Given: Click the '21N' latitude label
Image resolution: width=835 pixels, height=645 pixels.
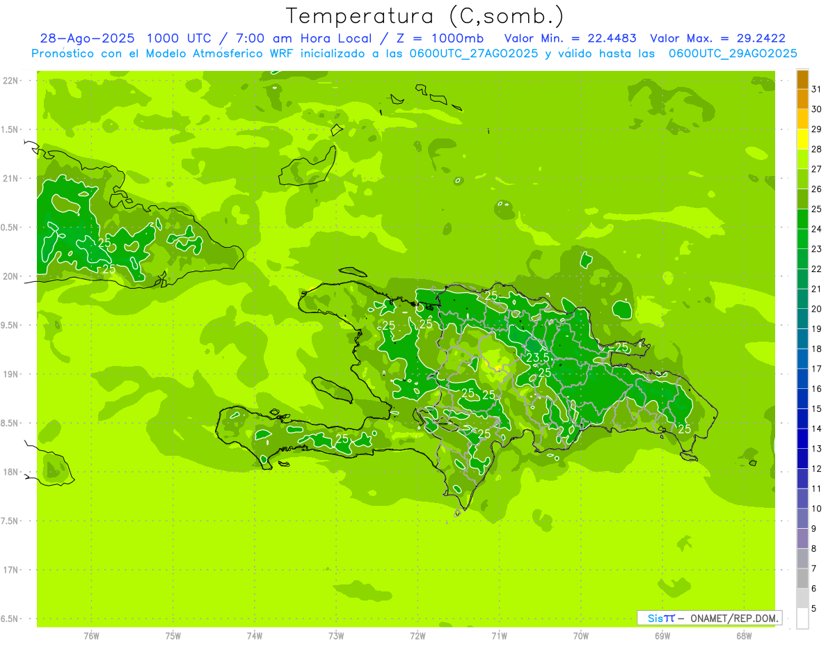Looking at the screenshot, I should [x=11, y=178].
